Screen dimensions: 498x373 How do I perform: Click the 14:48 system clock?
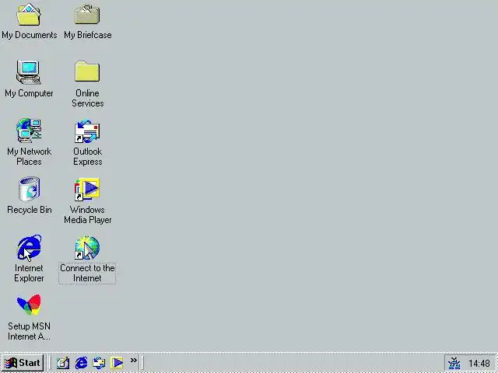click(x=479, y=364)
